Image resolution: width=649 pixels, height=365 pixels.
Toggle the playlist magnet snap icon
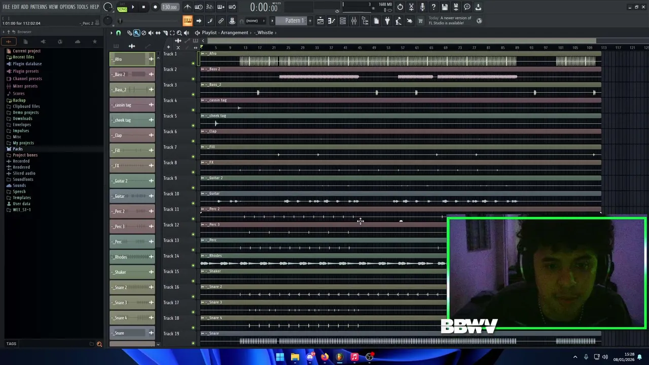118,33
